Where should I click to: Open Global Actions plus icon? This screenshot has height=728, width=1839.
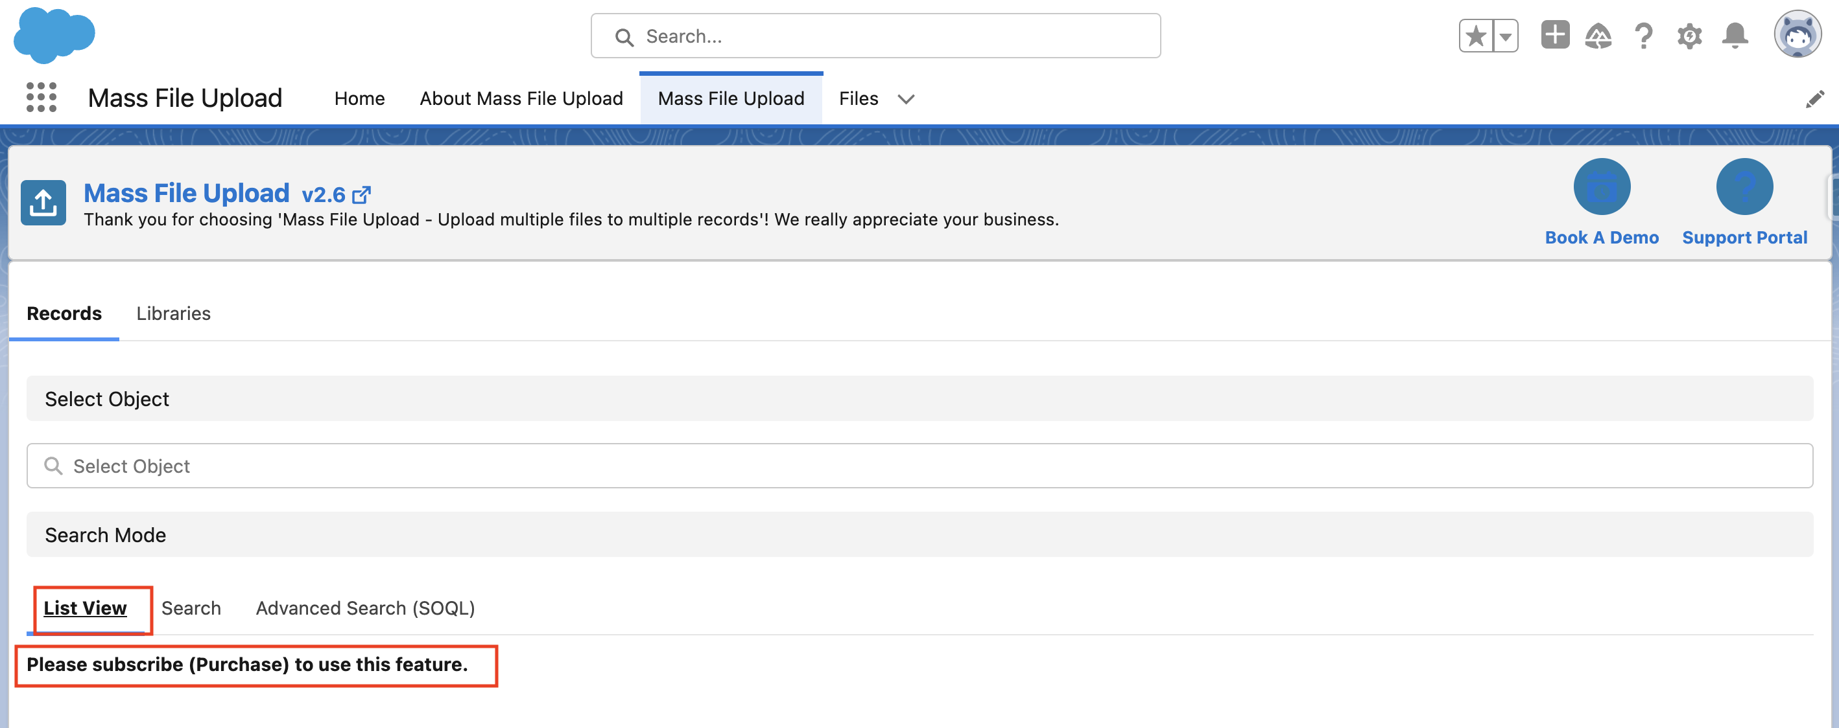point(1554,35)
